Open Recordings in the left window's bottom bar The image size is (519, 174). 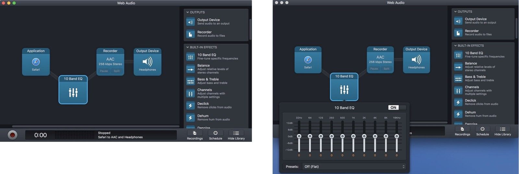195,135
